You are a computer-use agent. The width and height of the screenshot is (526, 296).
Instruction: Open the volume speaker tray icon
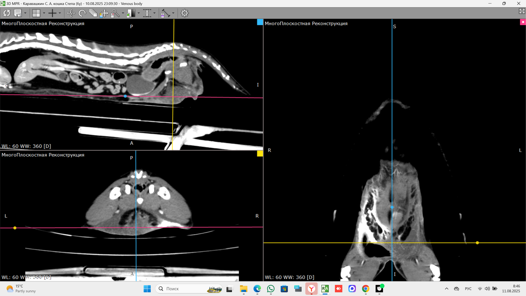point(487,289)
